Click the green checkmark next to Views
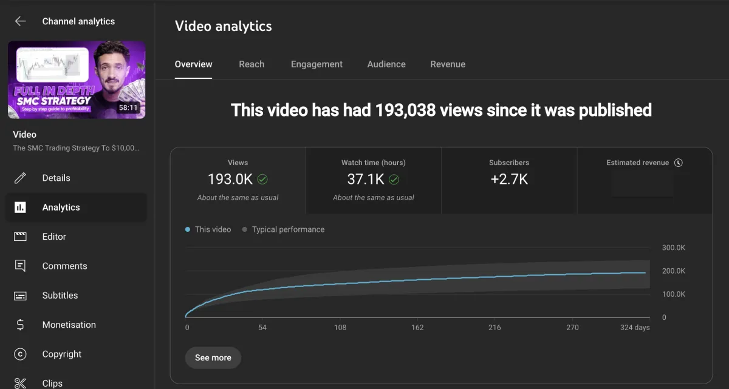Image resolution: width=729 pixels, height=389 pixels. pos(262,179)
